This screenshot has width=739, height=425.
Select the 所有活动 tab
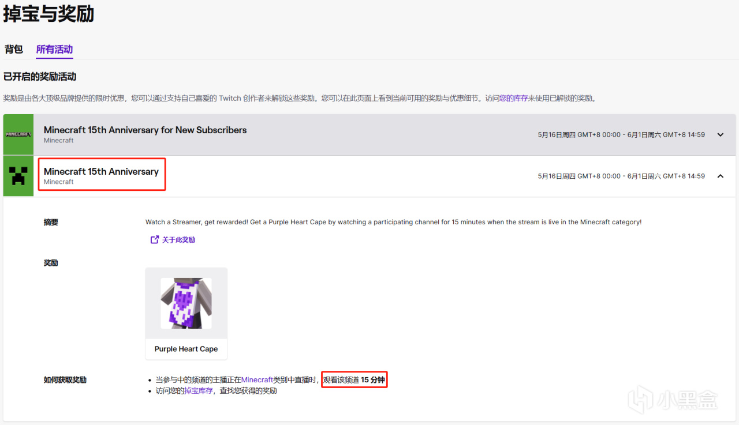[54, 49]
